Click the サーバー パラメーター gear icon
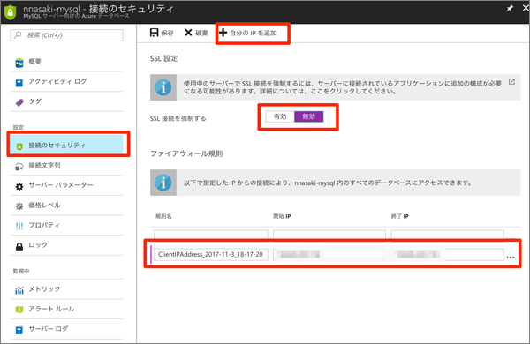The width and height of the screenshot is (530, 344). 19,186
